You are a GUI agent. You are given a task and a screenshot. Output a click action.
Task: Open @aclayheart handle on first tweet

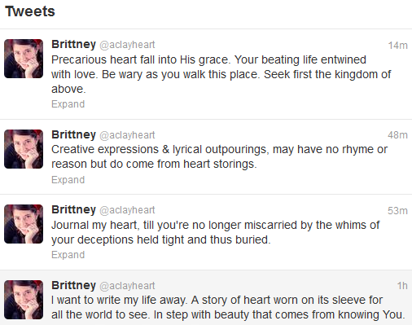pyautogui.click(x=127, y=45)
